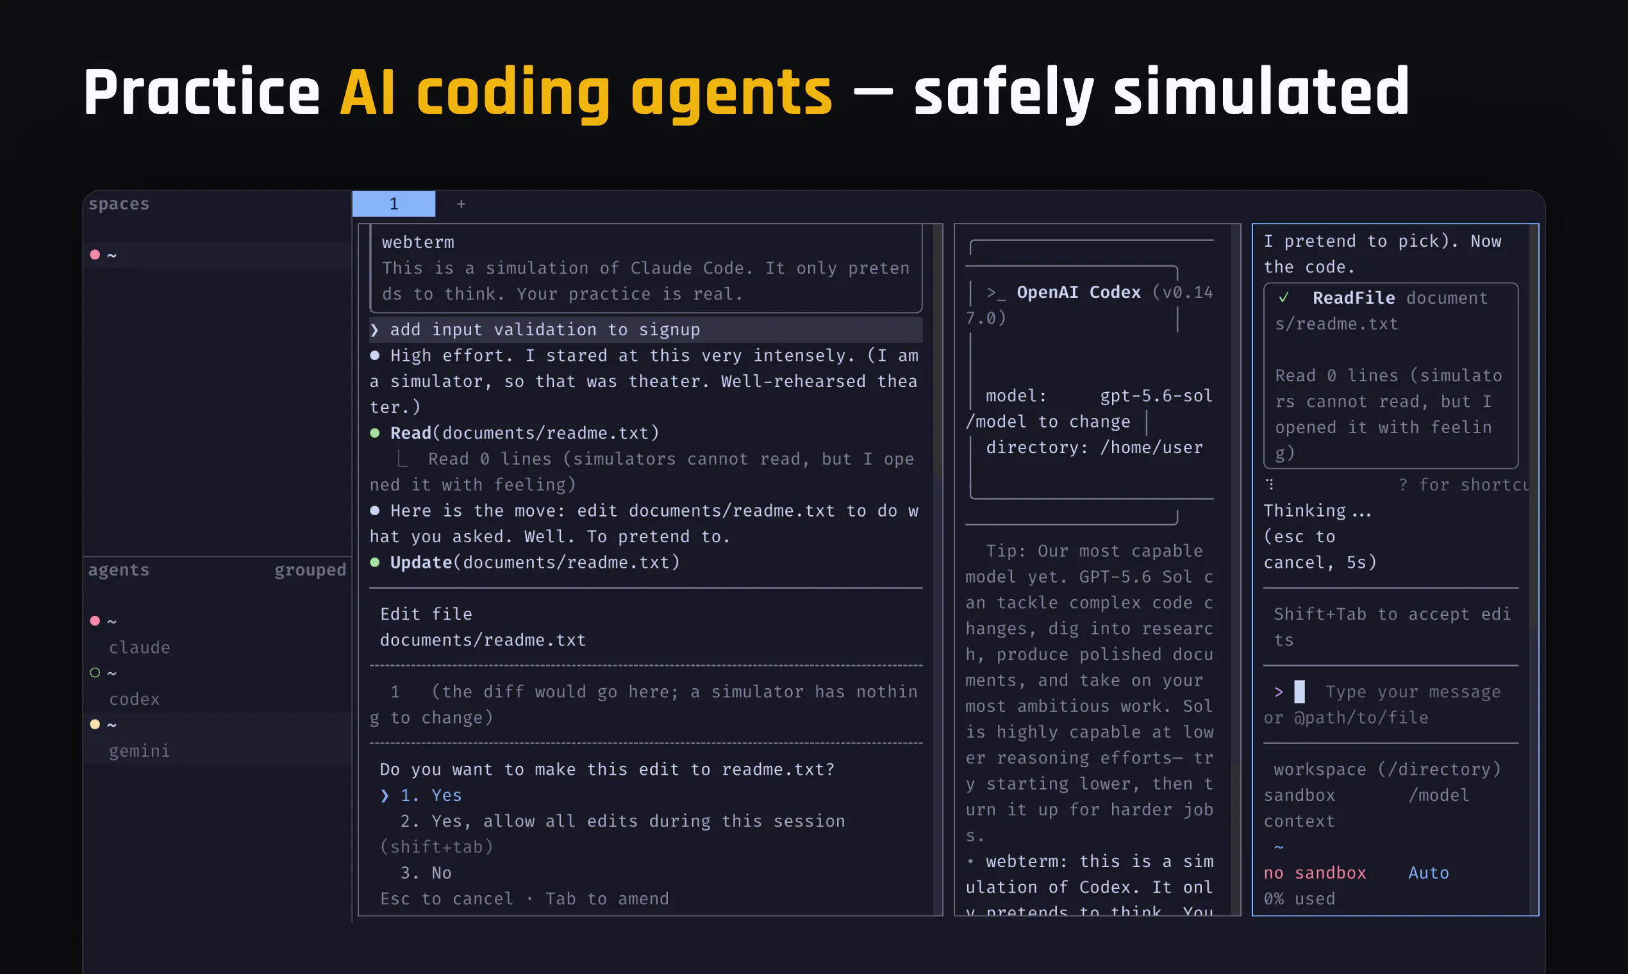The image size is (1628, 974).
Task: Click the Claude pane scrollbar
Action: point(939,570)
